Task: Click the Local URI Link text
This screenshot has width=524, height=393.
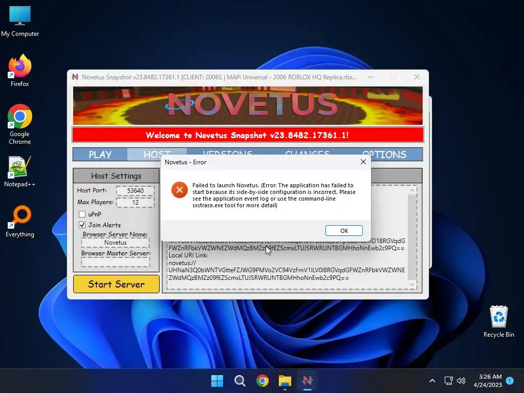Action: [188, 255]
